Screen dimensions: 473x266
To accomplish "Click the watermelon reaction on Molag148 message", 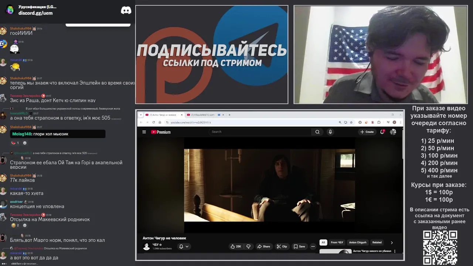I will pyautogui.click(x=15, y=143).
